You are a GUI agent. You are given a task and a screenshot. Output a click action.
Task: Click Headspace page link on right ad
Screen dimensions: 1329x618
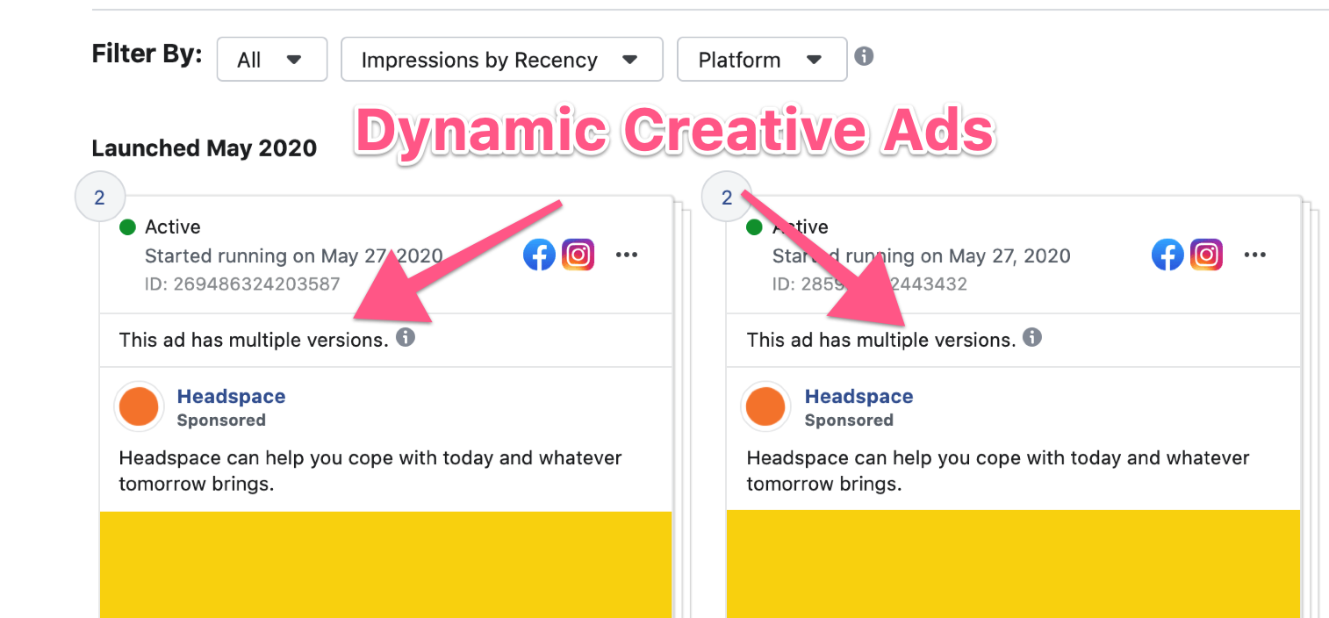tap(858, 397)
